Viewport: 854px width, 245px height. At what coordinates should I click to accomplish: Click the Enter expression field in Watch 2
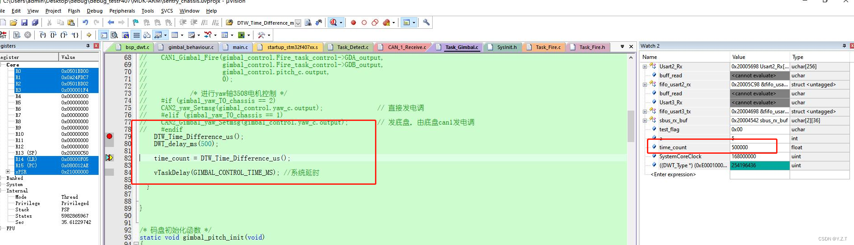tap(673, 174)
